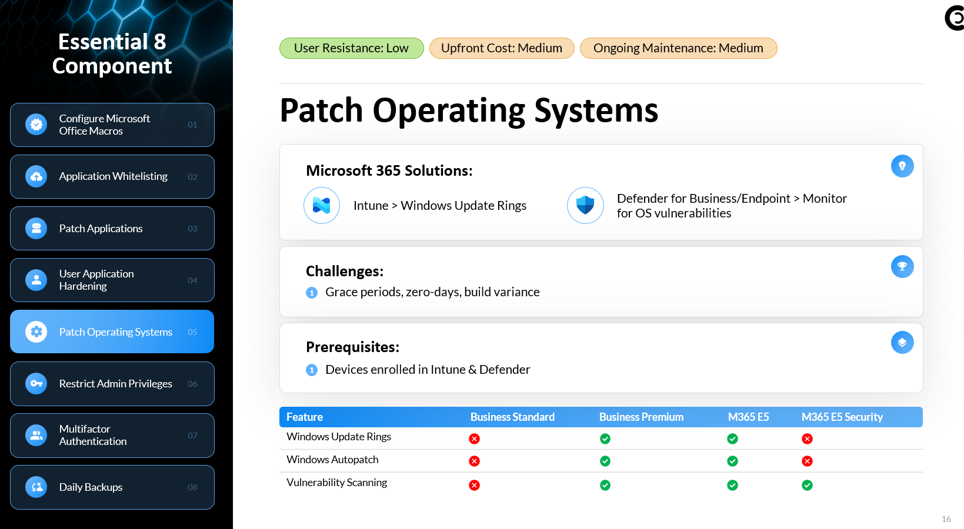This screenshot has height=529, width=964.
Task: Select the Patch Applications sidebar item
Action: tap(112, 229)
